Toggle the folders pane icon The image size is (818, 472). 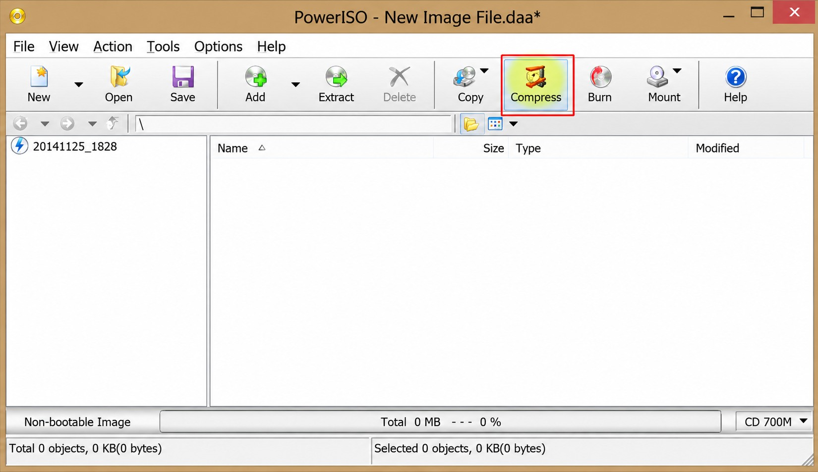click(471, 124)
